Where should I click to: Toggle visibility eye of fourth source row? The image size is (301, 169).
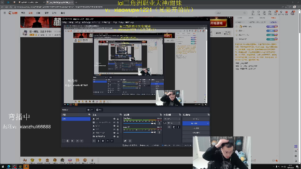click(114, 129)
